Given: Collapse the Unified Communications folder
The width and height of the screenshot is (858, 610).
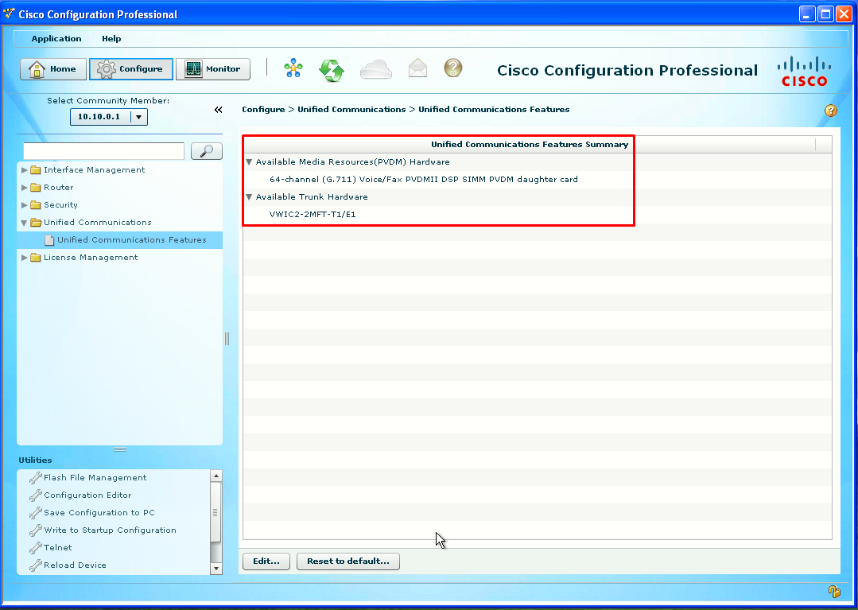Looking at the screenshot, I should click(24, 223).
